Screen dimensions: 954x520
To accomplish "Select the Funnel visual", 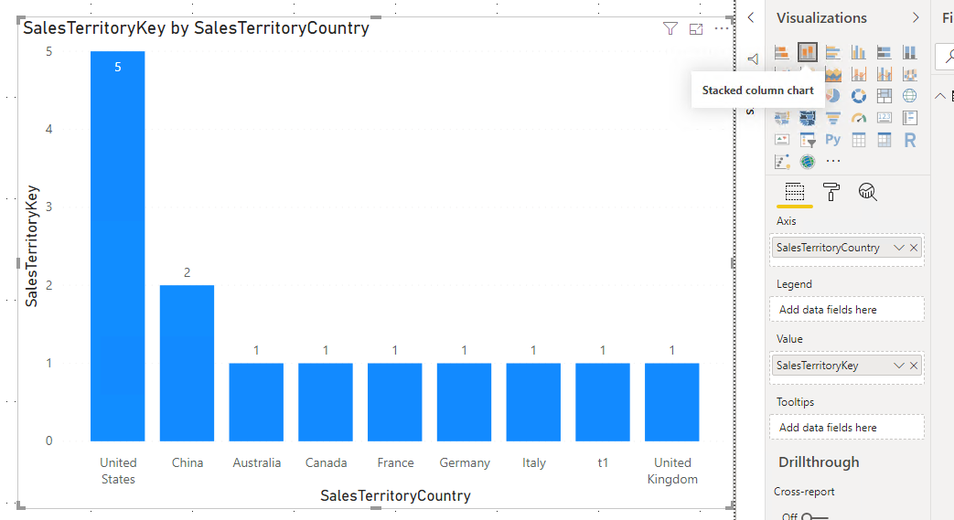I will [833, 118].
